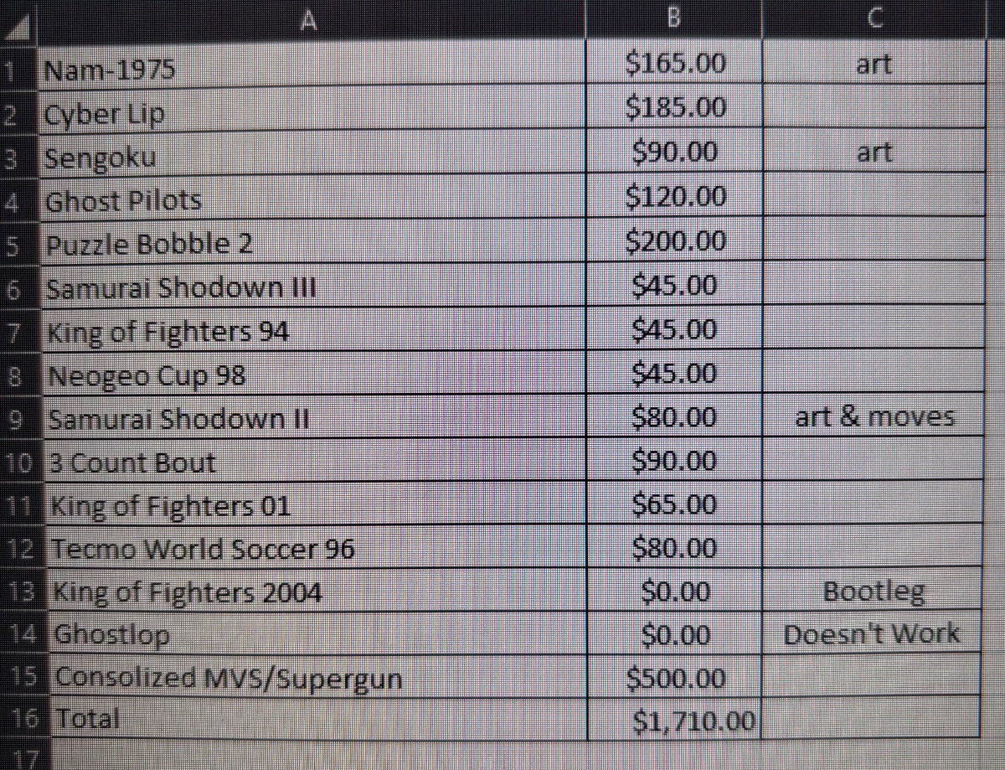Select column A header

pos(310,20)
